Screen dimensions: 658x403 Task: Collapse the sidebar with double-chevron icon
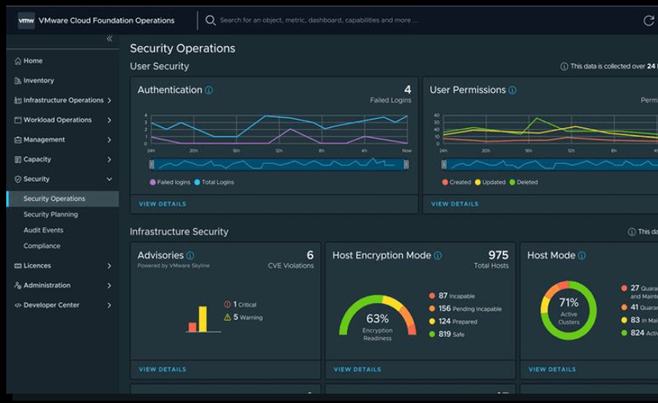pos(109,39)
